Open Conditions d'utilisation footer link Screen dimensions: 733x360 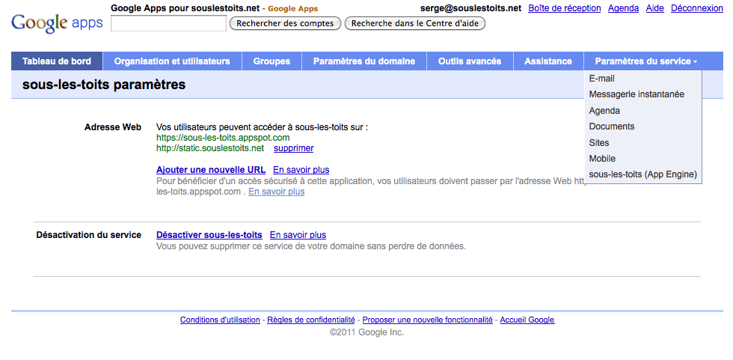220,320
